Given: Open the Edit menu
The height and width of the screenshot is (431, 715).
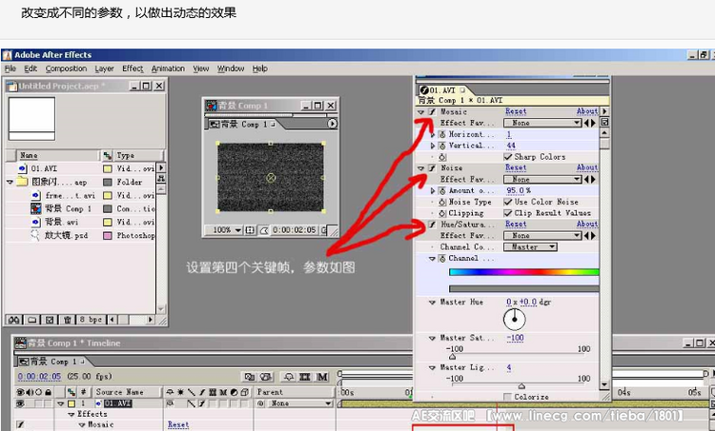Looking at the screenshot, I should click(31, 69).
